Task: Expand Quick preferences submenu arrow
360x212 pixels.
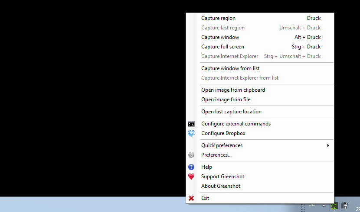Action: [328, 146]
